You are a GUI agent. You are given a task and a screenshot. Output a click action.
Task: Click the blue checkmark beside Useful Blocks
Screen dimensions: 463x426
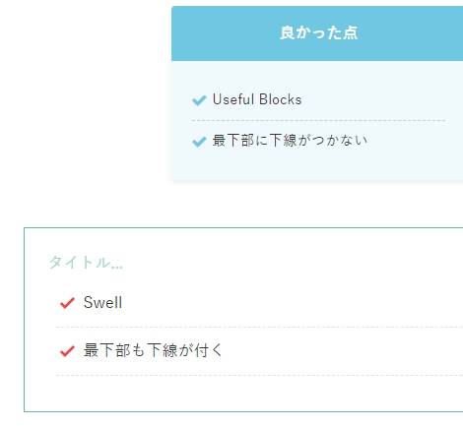199,100
